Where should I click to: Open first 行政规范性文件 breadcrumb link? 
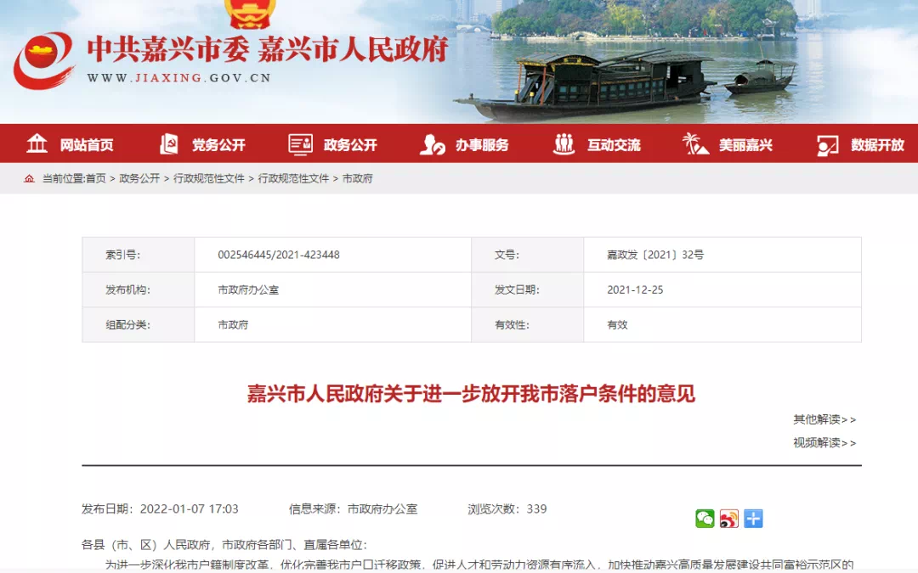[x=209, y=178]
